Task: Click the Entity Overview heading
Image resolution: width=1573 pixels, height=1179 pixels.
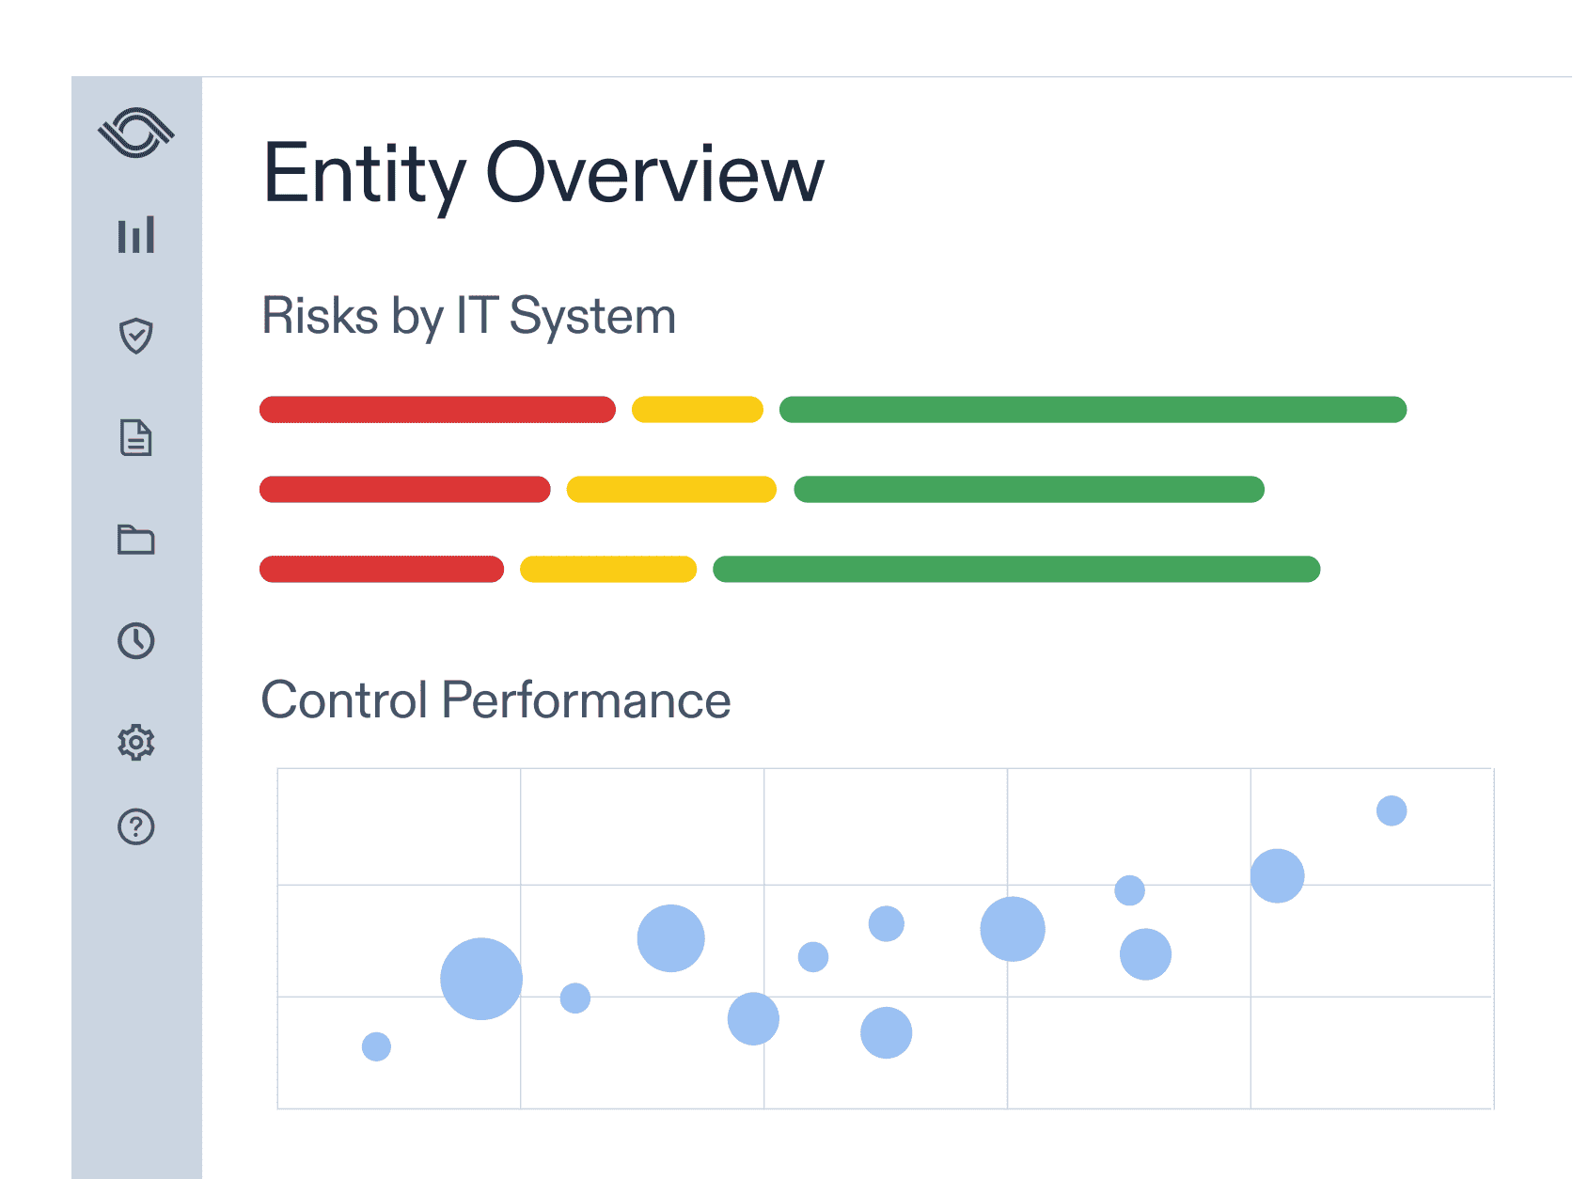Action: click(543, 173)
